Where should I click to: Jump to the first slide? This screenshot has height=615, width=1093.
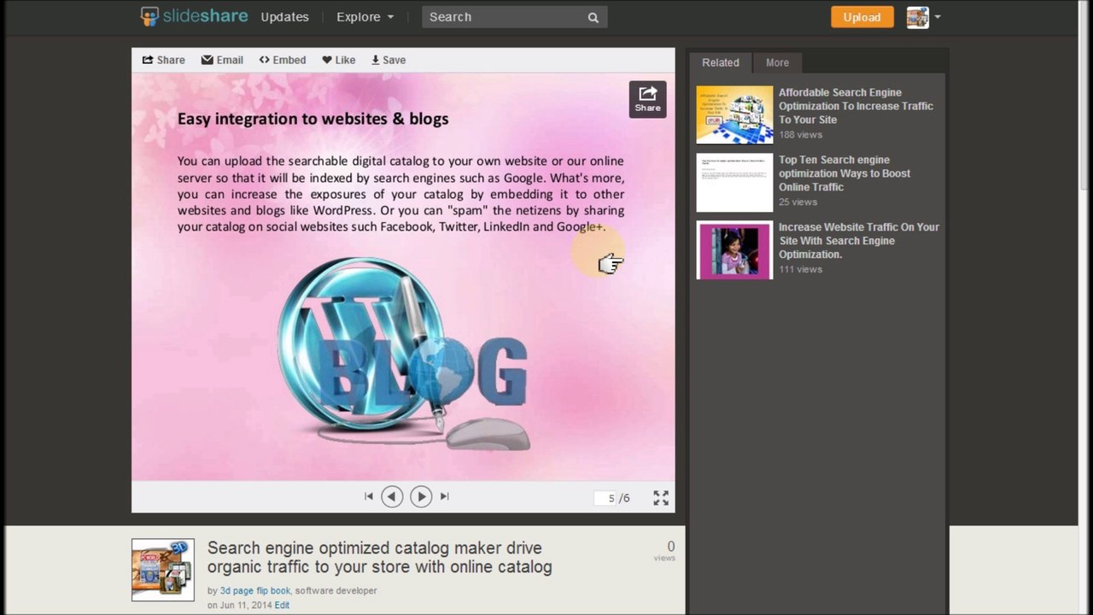[369, 496]
